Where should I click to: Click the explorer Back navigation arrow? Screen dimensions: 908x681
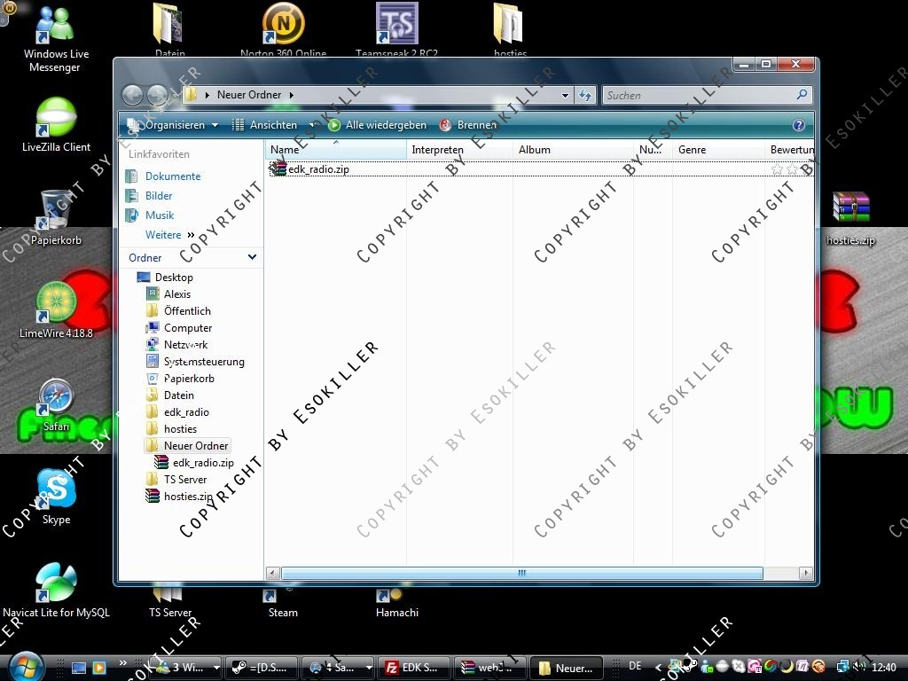tap(132, 95)
